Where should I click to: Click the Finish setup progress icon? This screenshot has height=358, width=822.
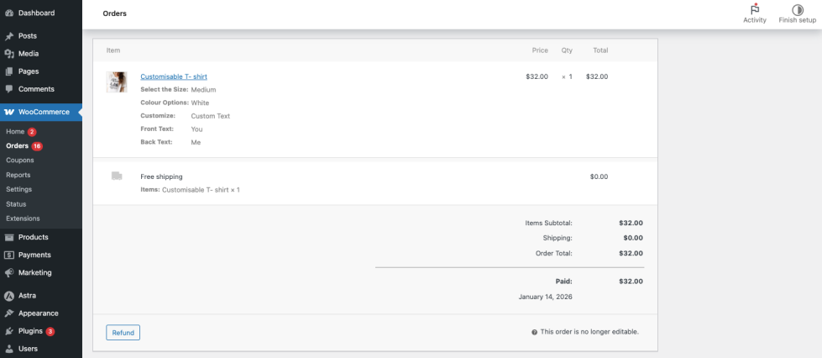tap(798, 9)
